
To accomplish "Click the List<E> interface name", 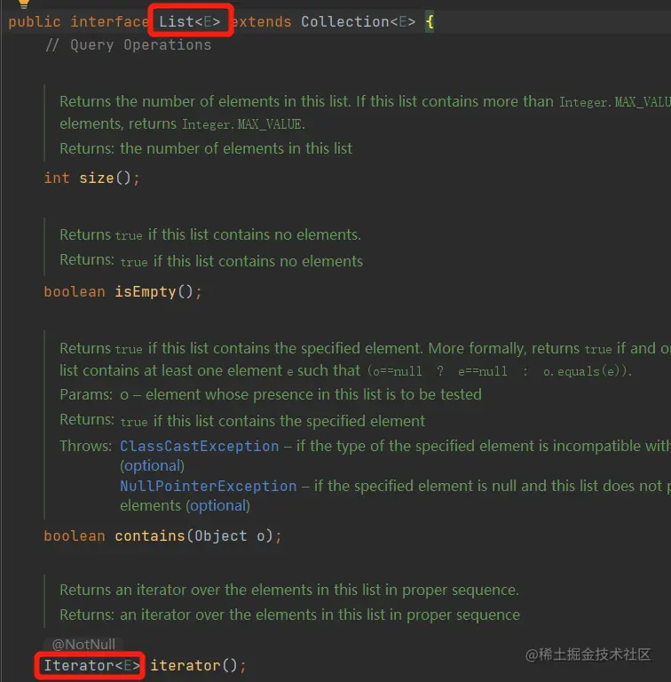I will click(189, 21).
